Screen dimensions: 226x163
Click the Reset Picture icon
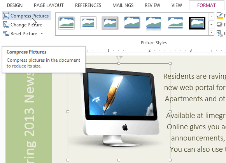coord(6,33)
